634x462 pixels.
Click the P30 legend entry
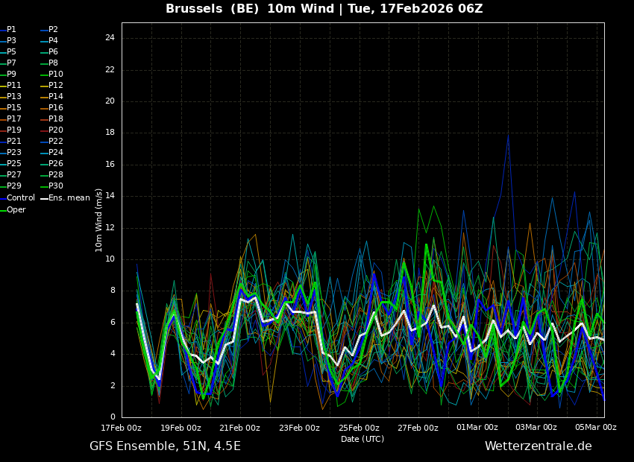pyautogui.click(x=55, y=186)
